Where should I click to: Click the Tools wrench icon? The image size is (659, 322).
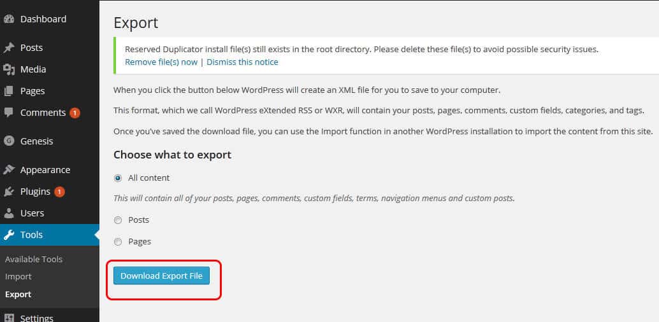(9, 235)
